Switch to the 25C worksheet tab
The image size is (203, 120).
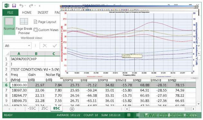(x=45, y=108)
